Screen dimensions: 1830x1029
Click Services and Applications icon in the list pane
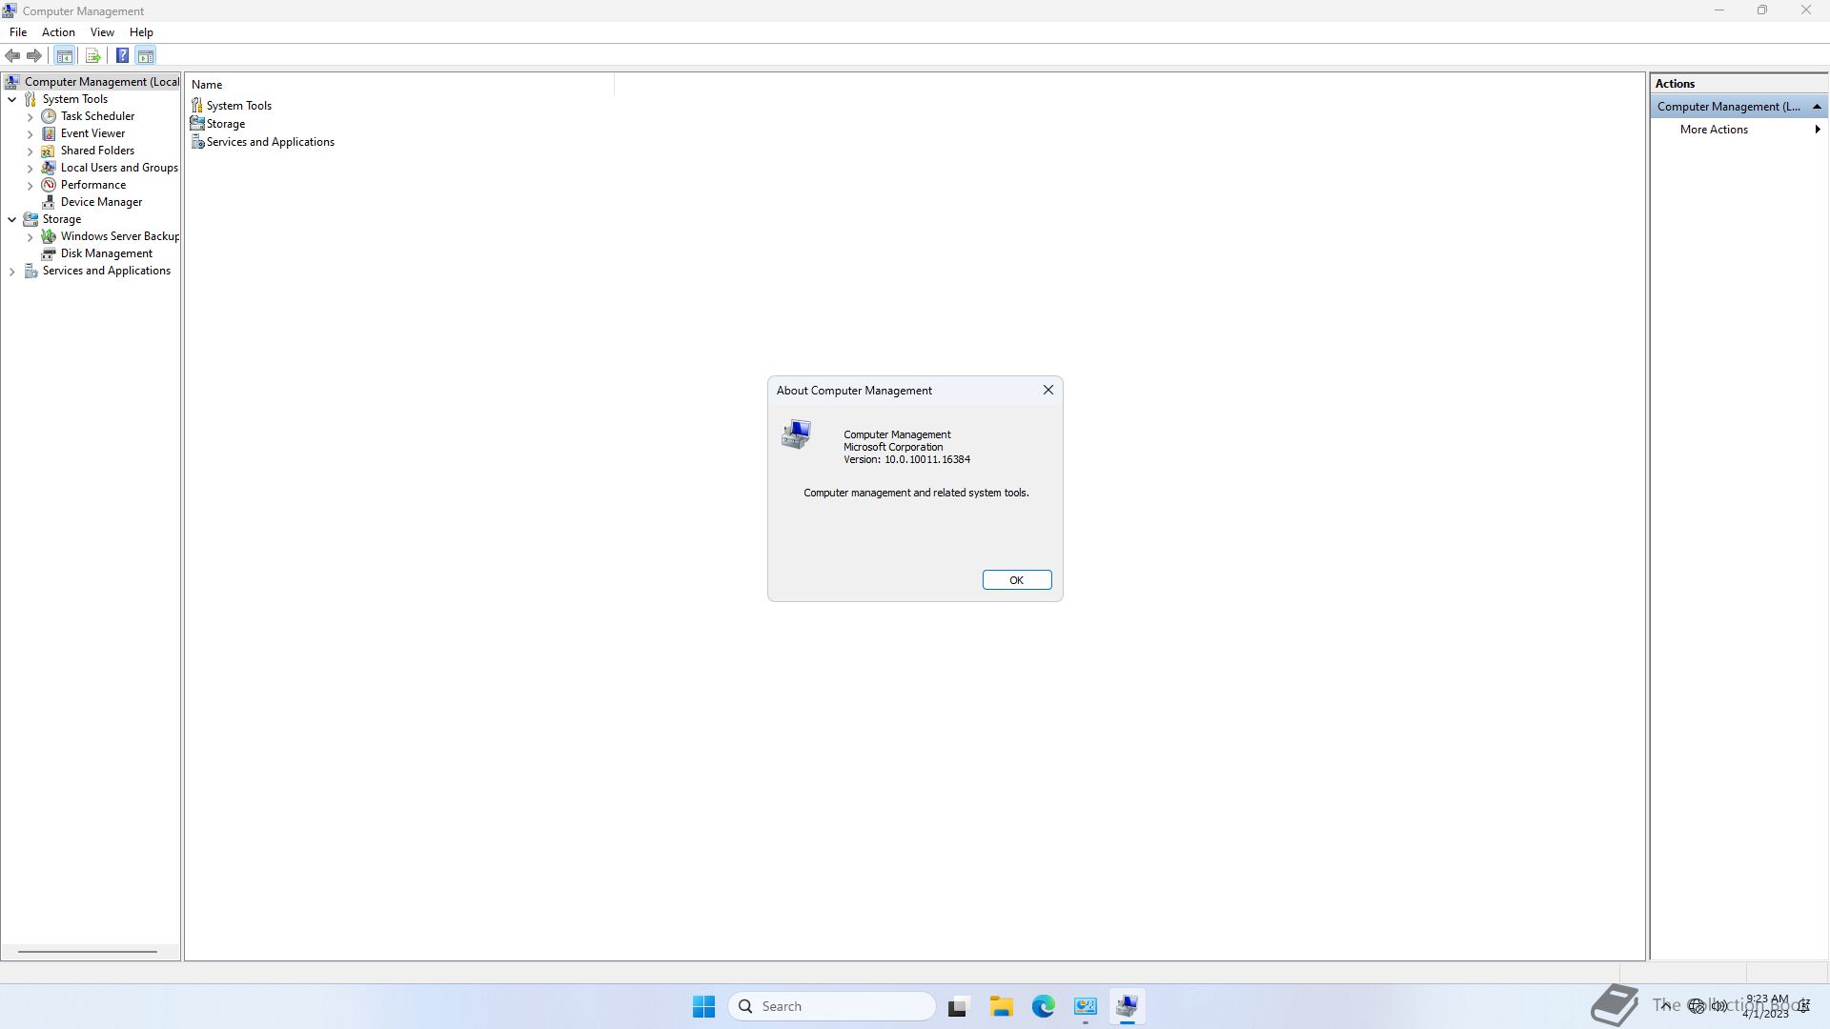(x=197, y=142)
